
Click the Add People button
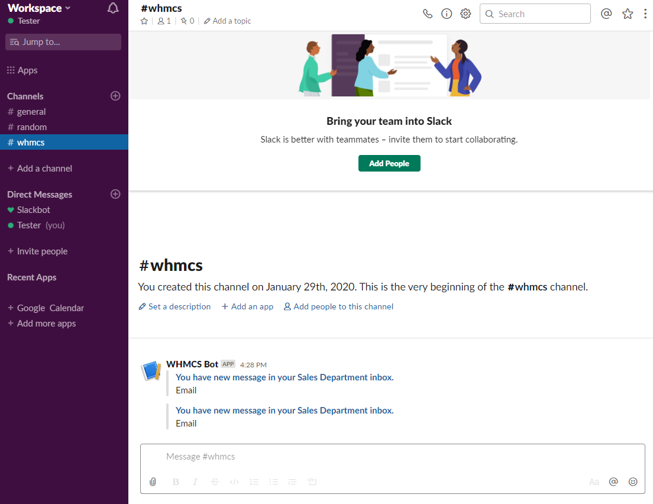click(389, 163)
